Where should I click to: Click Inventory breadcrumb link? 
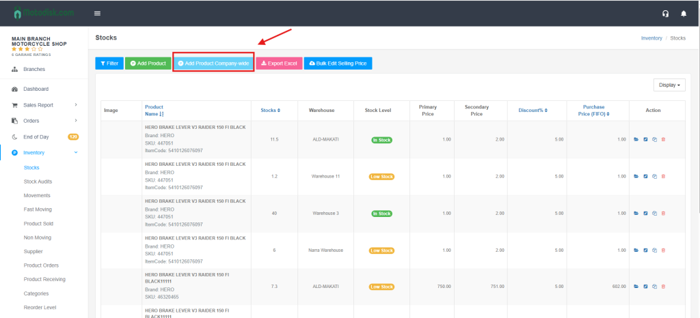click(651, 38)
